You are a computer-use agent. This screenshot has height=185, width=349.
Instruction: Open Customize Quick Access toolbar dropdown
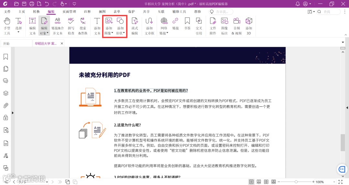point(74,4)
